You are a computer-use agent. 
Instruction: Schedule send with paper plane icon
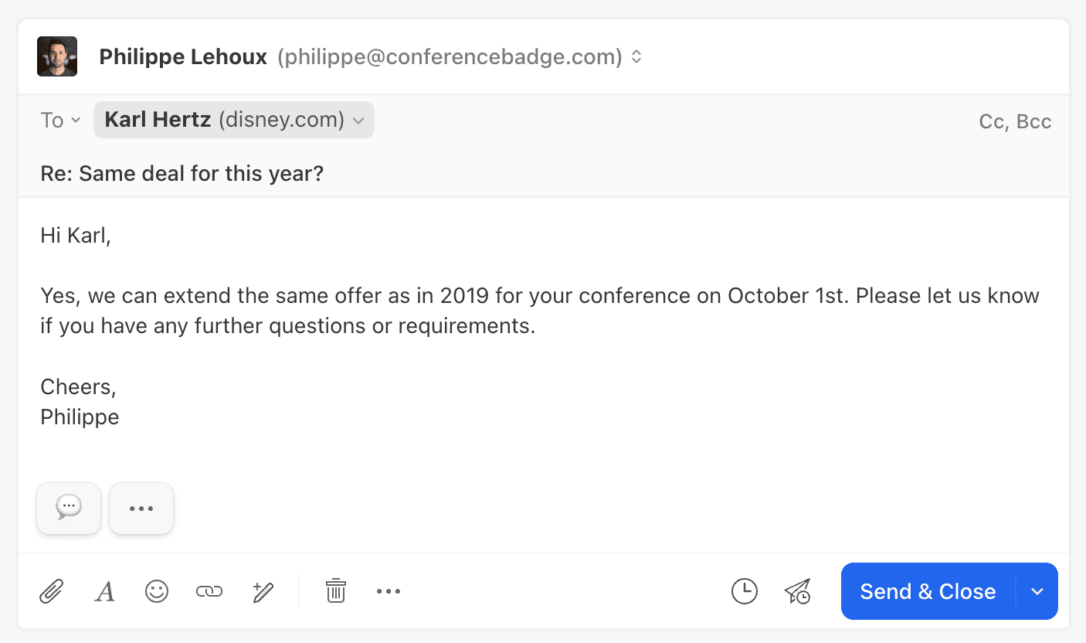(797, 592)
